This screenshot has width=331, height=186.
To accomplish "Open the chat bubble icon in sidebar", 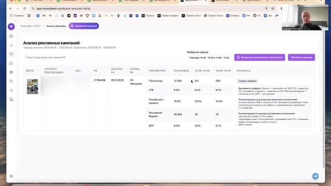I will [11, 63].
